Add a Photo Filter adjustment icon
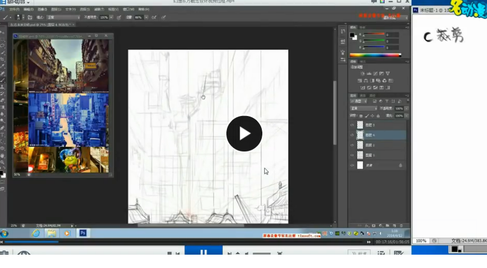 [x=378, y=81]
